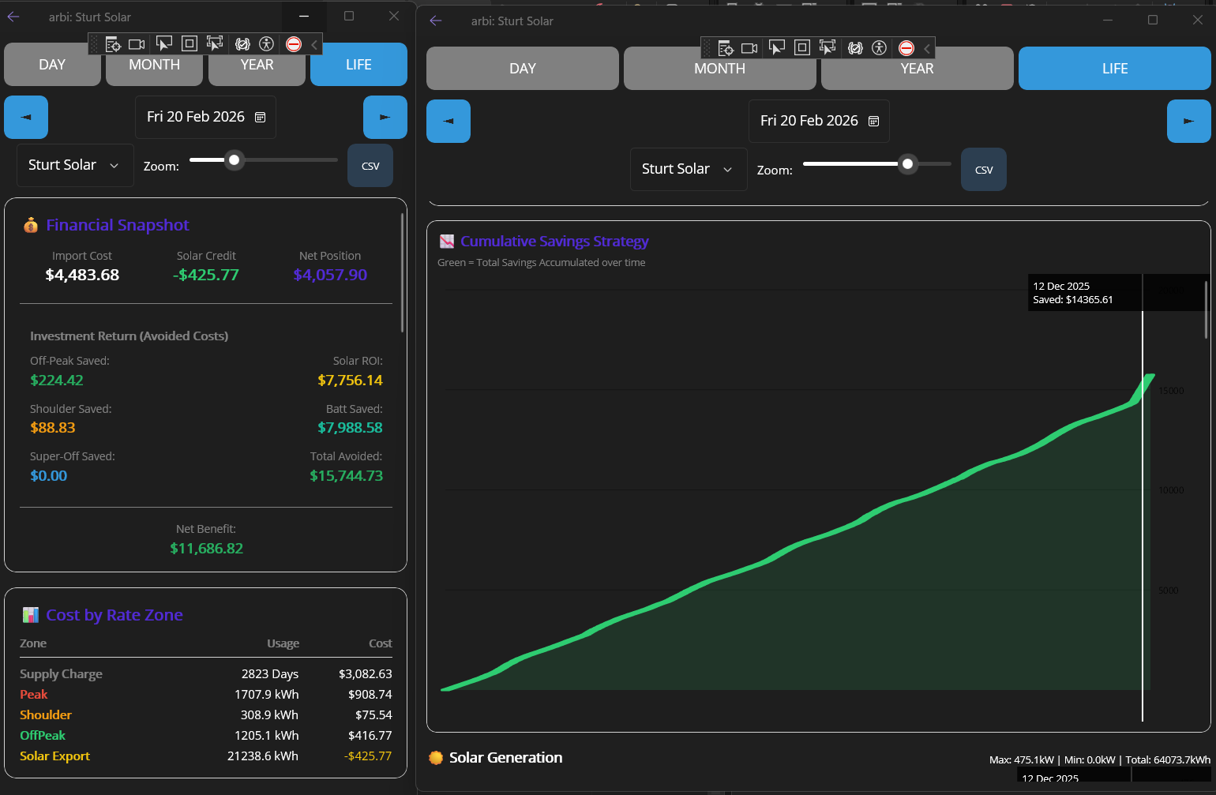1216x795 pixels.
Task: Click Hot Reload braces icon in Cumulative Savings window
Action: pos(855,48)
